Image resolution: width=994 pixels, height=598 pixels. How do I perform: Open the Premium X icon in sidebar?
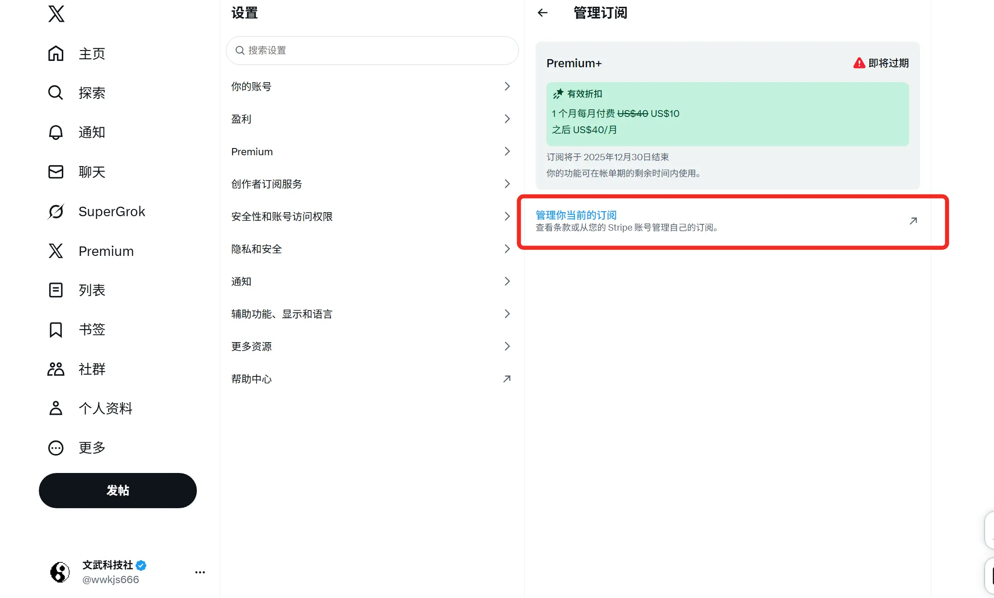click(56, 251)
